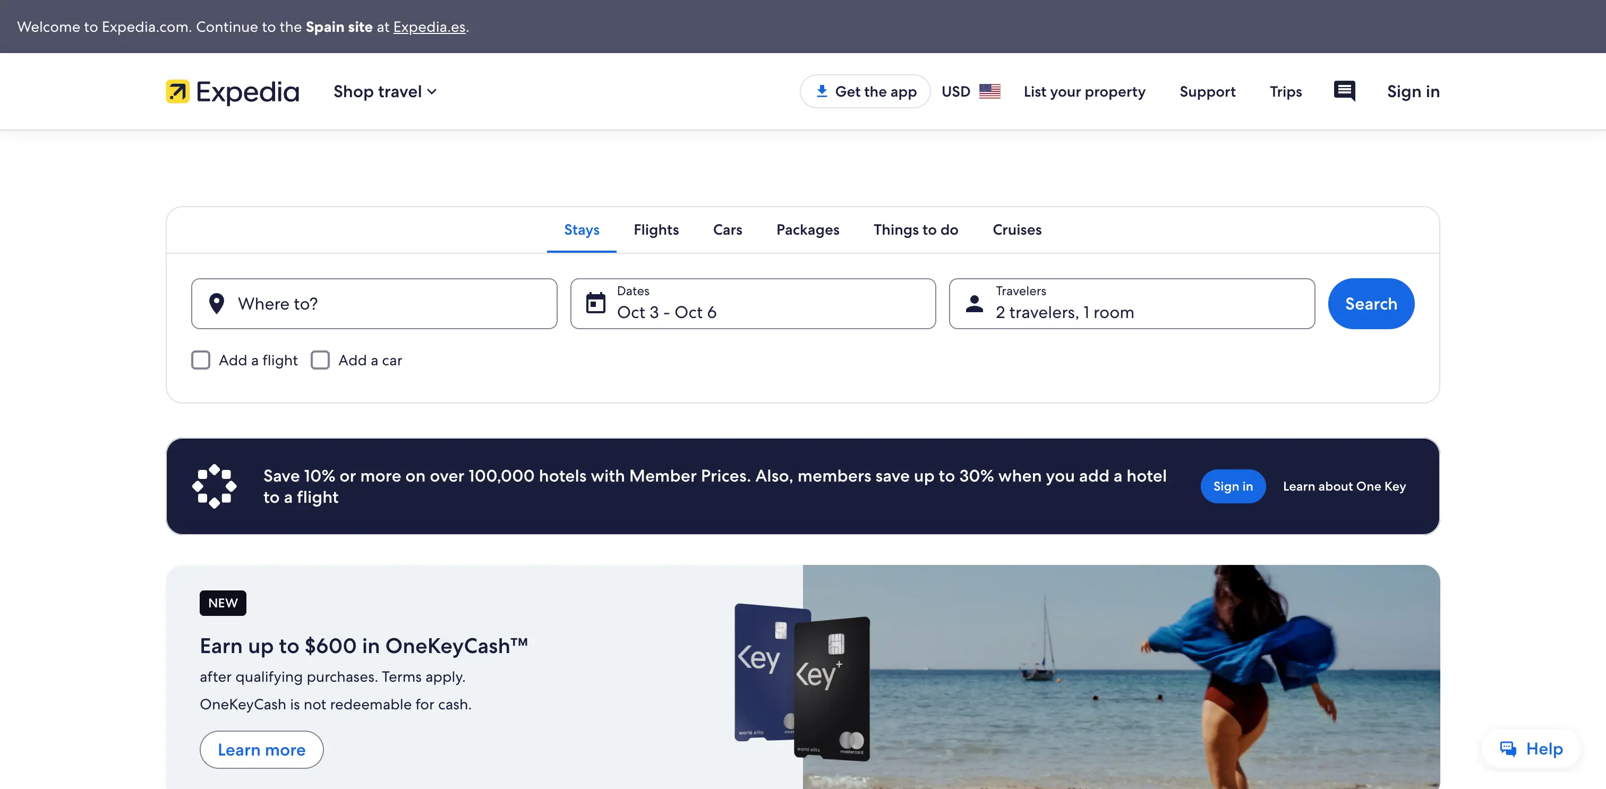Select the Cruises tab
Screen dimensions: 1606x789
point(1016,230)
